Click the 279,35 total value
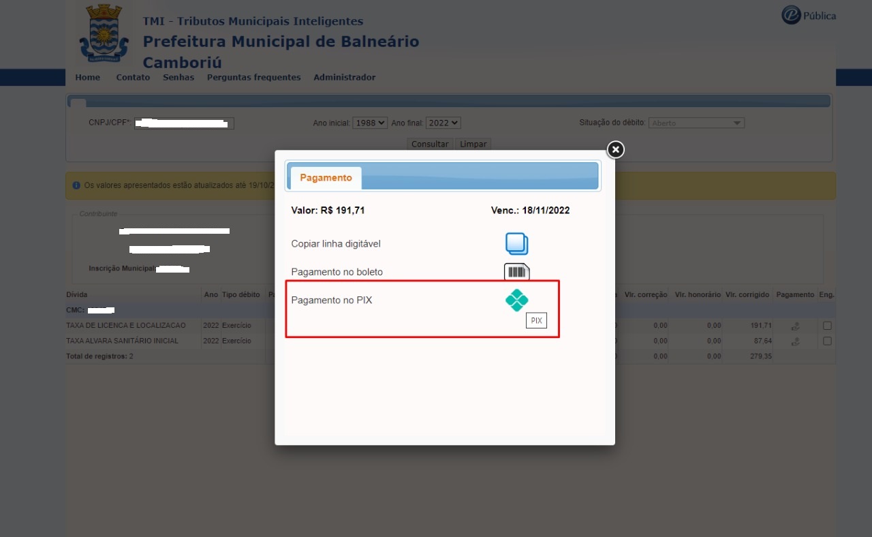This screenshot has height=537, width=872. coord(761,356)
